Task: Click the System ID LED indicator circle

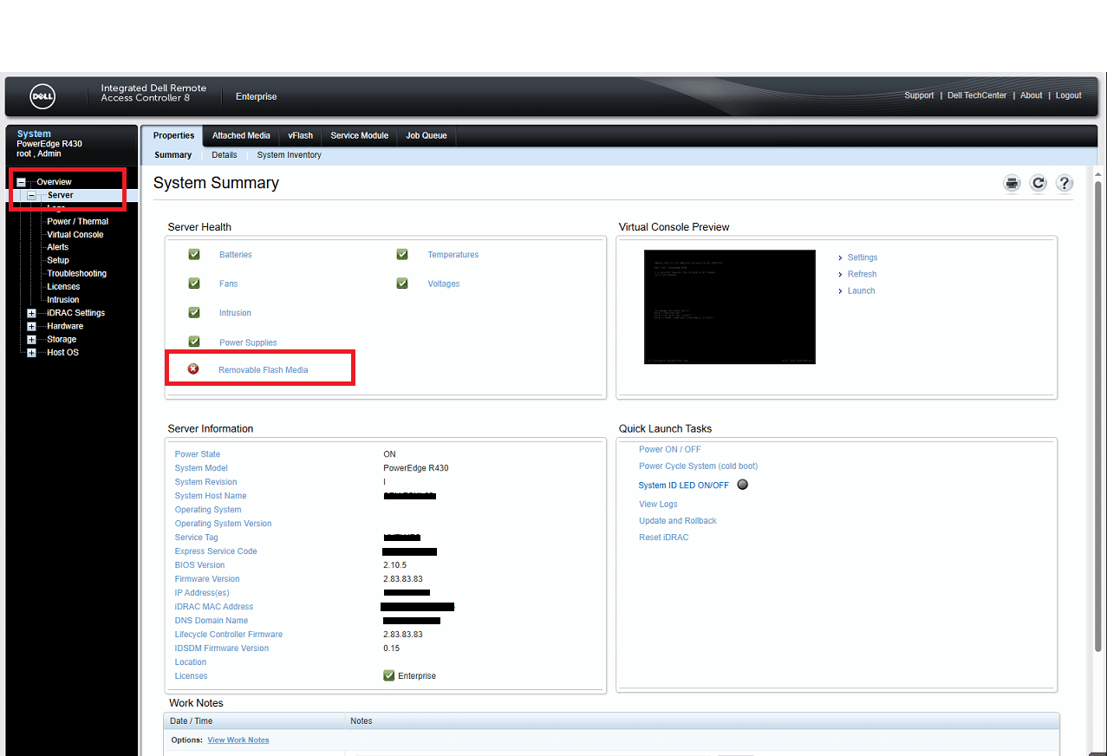Action: 742,485
